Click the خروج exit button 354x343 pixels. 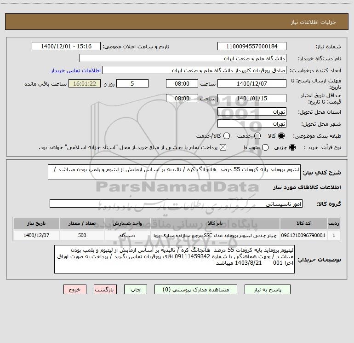(x=75, y=290)
